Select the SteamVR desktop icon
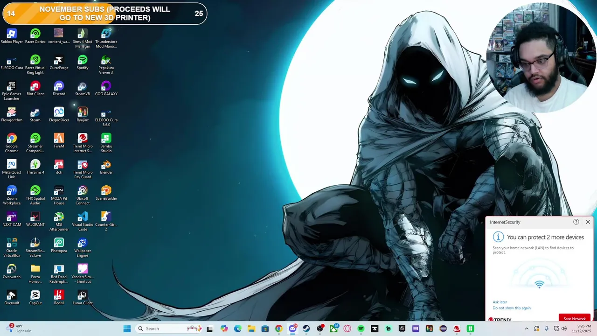Image resolution: width=597 pixels, height=336 pixels. coord(83,89)
